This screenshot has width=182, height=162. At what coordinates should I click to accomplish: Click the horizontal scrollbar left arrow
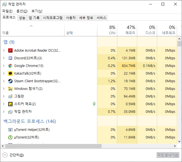tap(3, 146)
